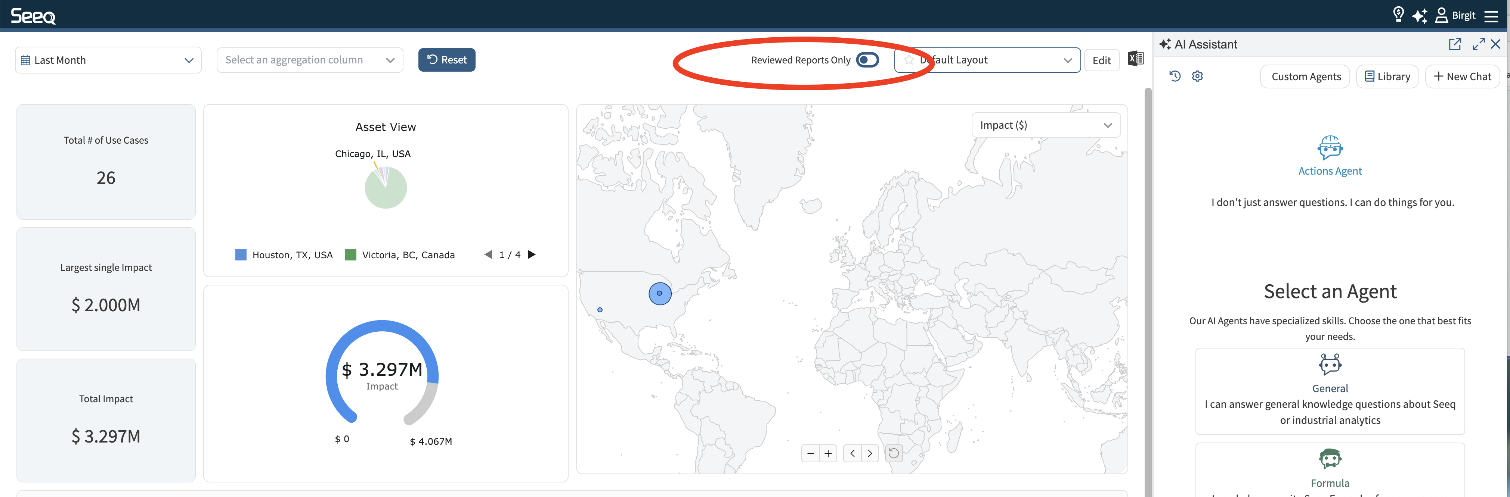Open the Birgit user profile
Image resolution: width=1510 pixels, height=497 pixels.
tap(1455, 15)
